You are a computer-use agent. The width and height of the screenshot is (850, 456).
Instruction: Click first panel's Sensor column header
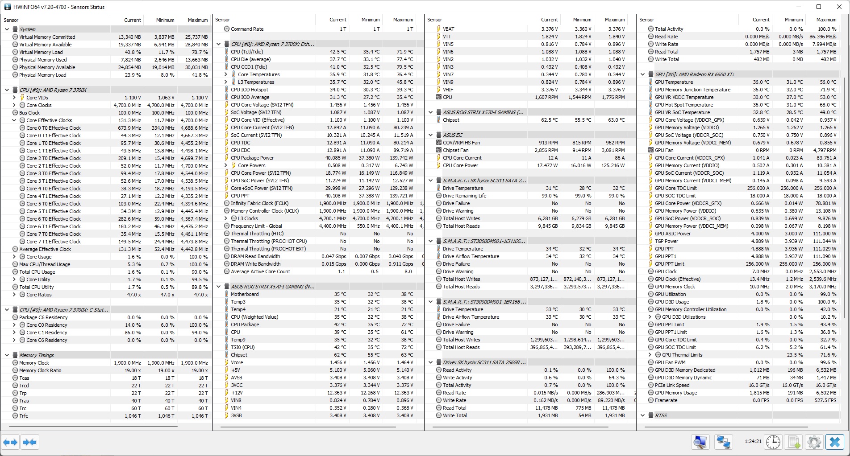coord(55,20)
